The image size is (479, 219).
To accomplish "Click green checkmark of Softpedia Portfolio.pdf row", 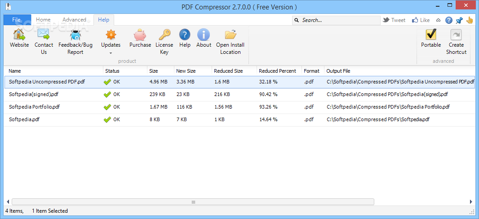I will pyautogui.click(x=107, y=107).
